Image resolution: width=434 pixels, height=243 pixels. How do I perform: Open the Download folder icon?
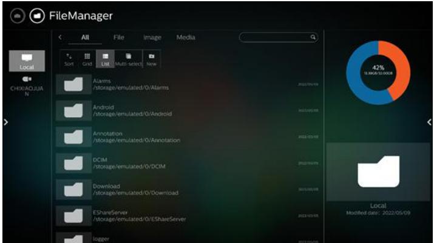coord(73,190)
